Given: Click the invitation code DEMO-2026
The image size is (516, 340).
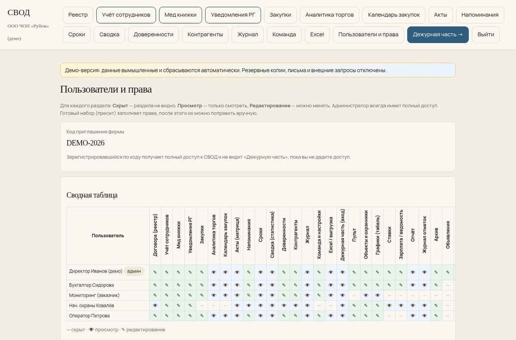Looking at the screenshot, I should coord(86,143).
